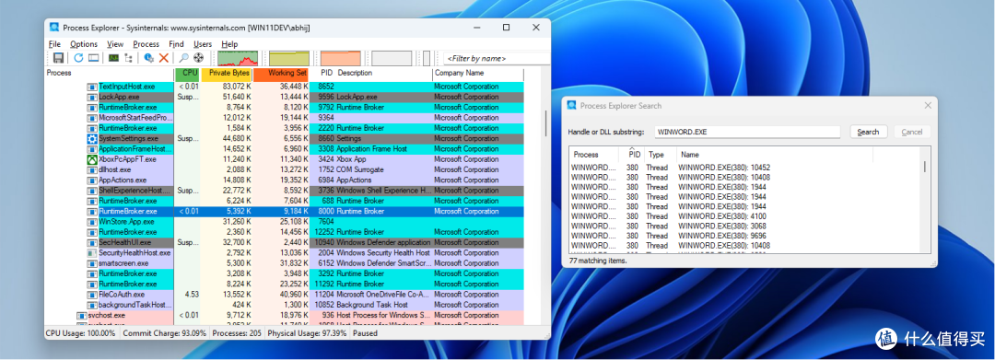Click the Save toolbar icon
This screenshot has height=360, width=995.
point(58,58)
